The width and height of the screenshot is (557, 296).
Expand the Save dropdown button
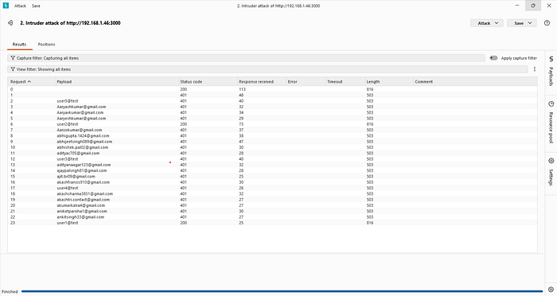pyautogui.click(x=521, y=23)
